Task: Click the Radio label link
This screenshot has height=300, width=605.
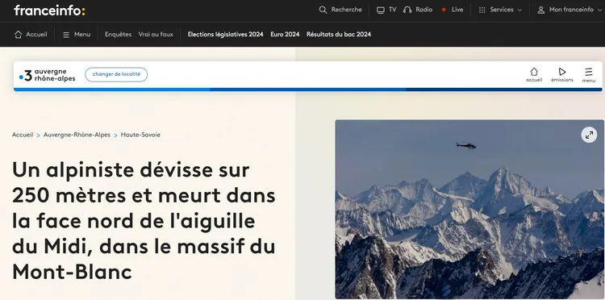Action: pos(424,10)
